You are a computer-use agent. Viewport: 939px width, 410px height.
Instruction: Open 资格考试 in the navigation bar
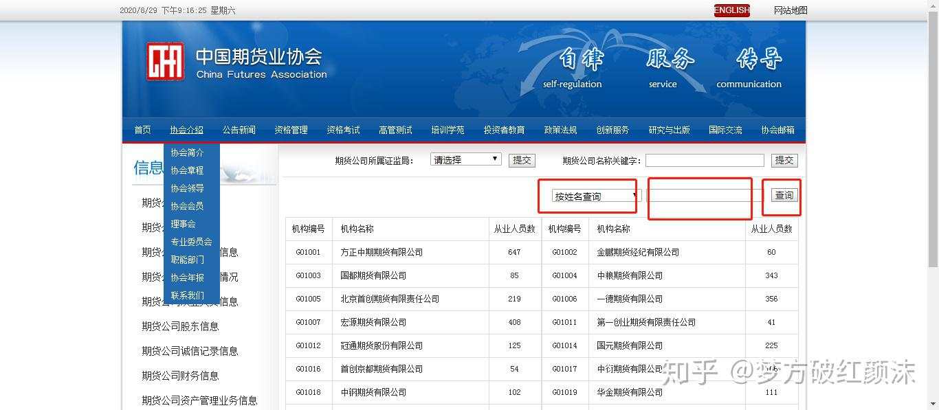tap(344, 130)
